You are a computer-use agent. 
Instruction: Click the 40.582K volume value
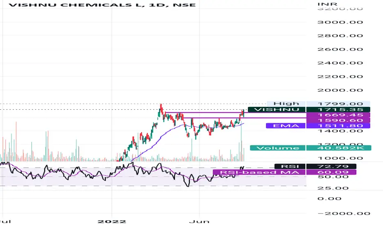(339, 148)
